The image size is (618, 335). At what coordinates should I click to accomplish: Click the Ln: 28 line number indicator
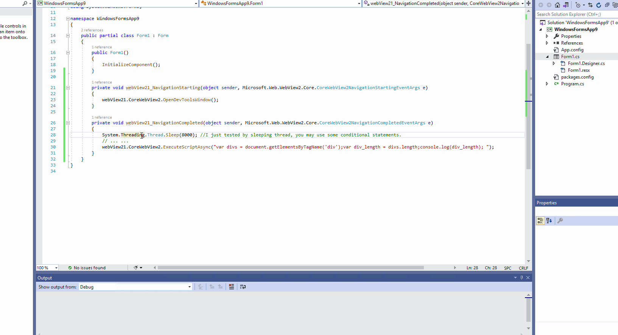pyautogui.click(x=472, y=268)
